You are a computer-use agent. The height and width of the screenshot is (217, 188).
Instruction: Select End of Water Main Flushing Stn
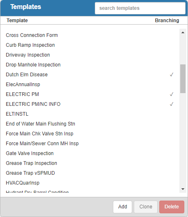tap(90, 124)
